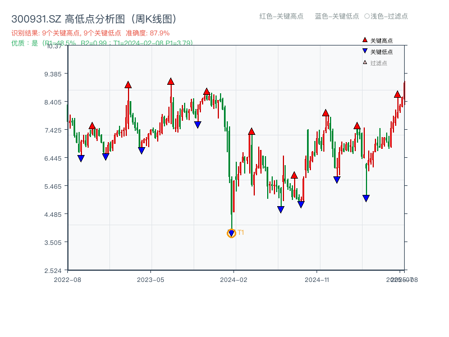
Task: Click the orange T1 label
Action: (241, 233)
